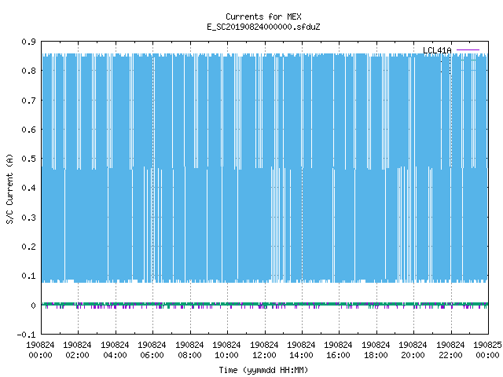Click the "0.8" y-axis tick label
Image resolution: width=503 pixels, height=377 pixels.
coord(28,71)
